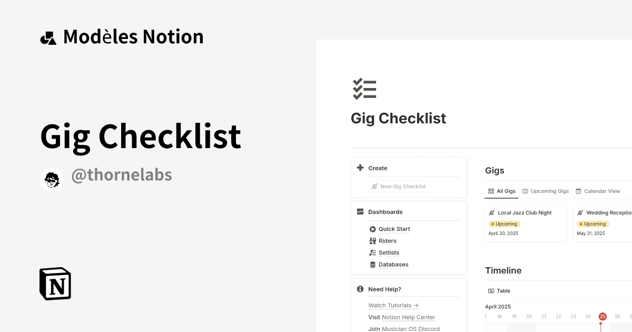
Task: Select the All Gigs tab
Action: [x=501, y=191]
